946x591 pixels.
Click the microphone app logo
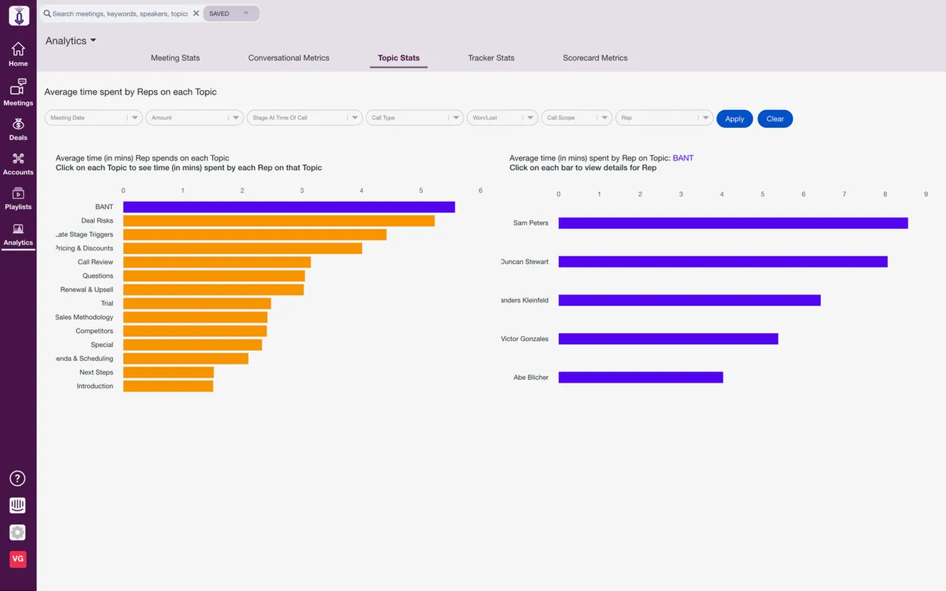coord(19,16)
